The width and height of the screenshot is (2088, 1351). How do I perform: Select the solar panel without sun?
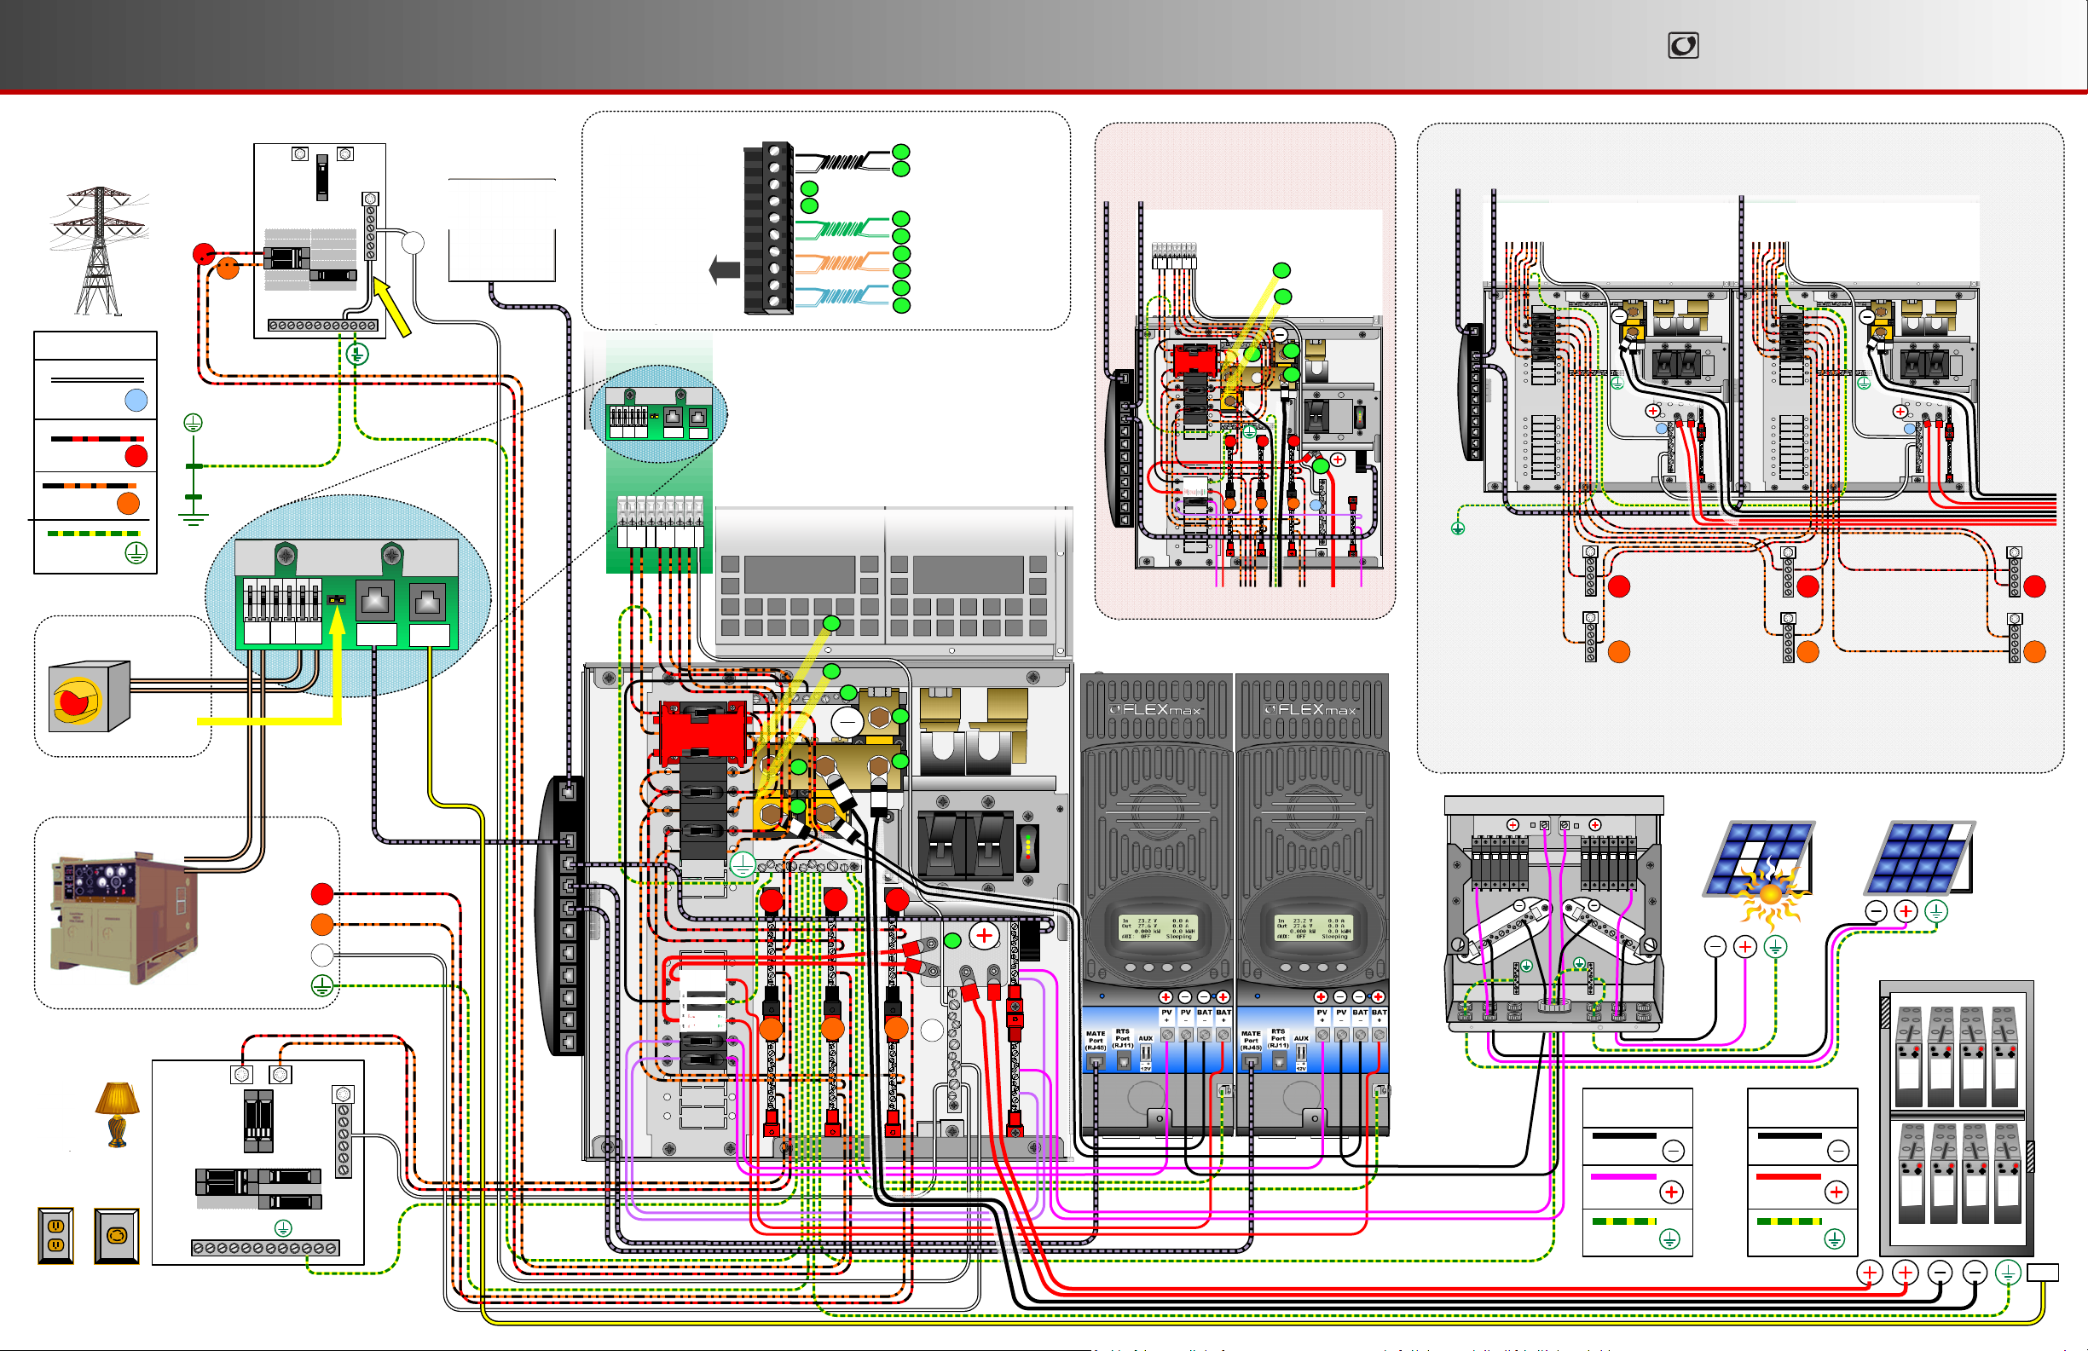point(1919,858)
